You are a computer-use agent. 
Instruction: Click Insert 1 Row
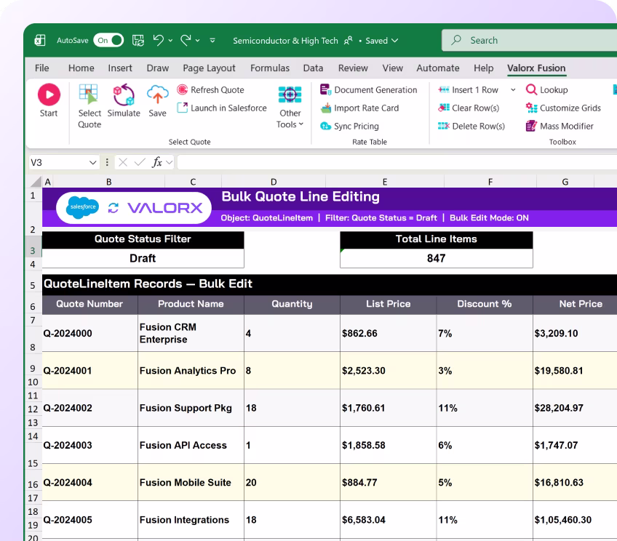tap(469, 89)
